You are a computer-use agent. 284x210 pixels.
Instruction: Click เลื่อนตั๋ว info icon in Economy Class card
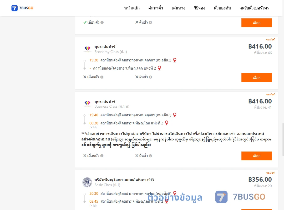point(102,77)
